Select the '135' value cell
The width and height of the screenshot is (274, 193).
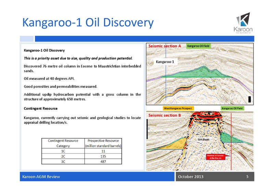(x=103, y=156)
